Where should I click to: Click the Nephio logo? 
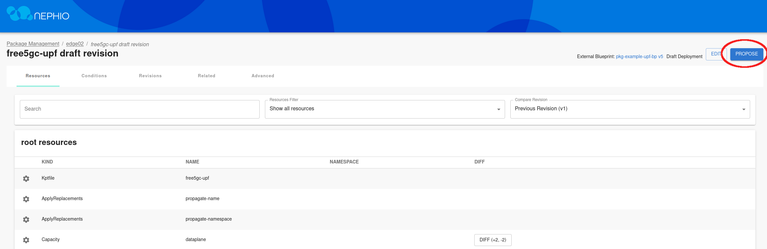coord(38,14)
